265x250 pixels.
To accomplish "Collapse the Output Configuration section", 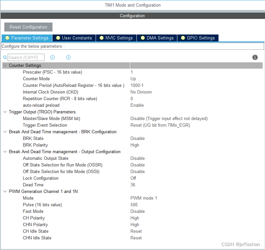I will 5,152.
